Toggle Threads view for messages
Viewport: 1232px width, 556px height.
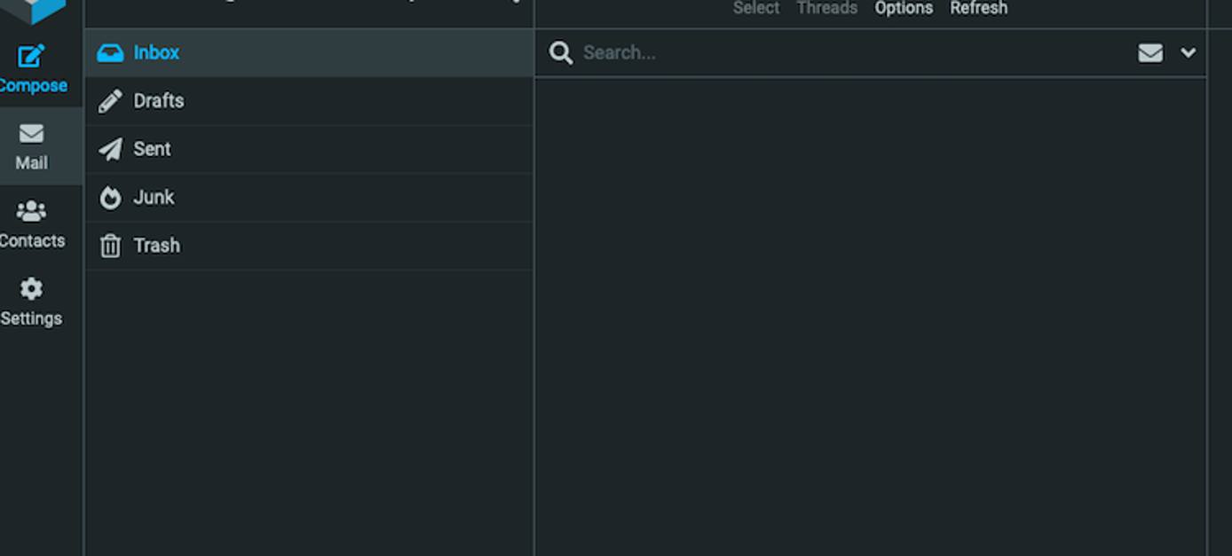click(x=826, y=8)
